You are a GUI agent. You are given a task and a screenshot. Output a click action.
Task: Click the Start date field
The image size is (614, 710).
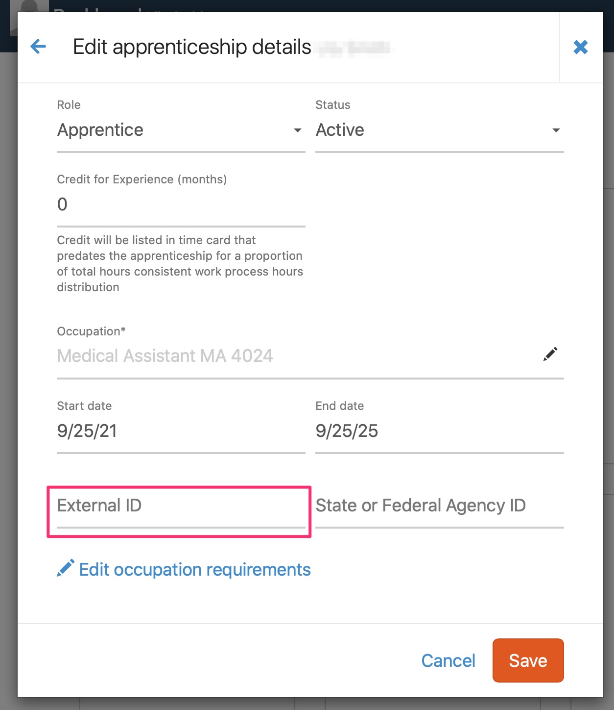pos(181,431)
